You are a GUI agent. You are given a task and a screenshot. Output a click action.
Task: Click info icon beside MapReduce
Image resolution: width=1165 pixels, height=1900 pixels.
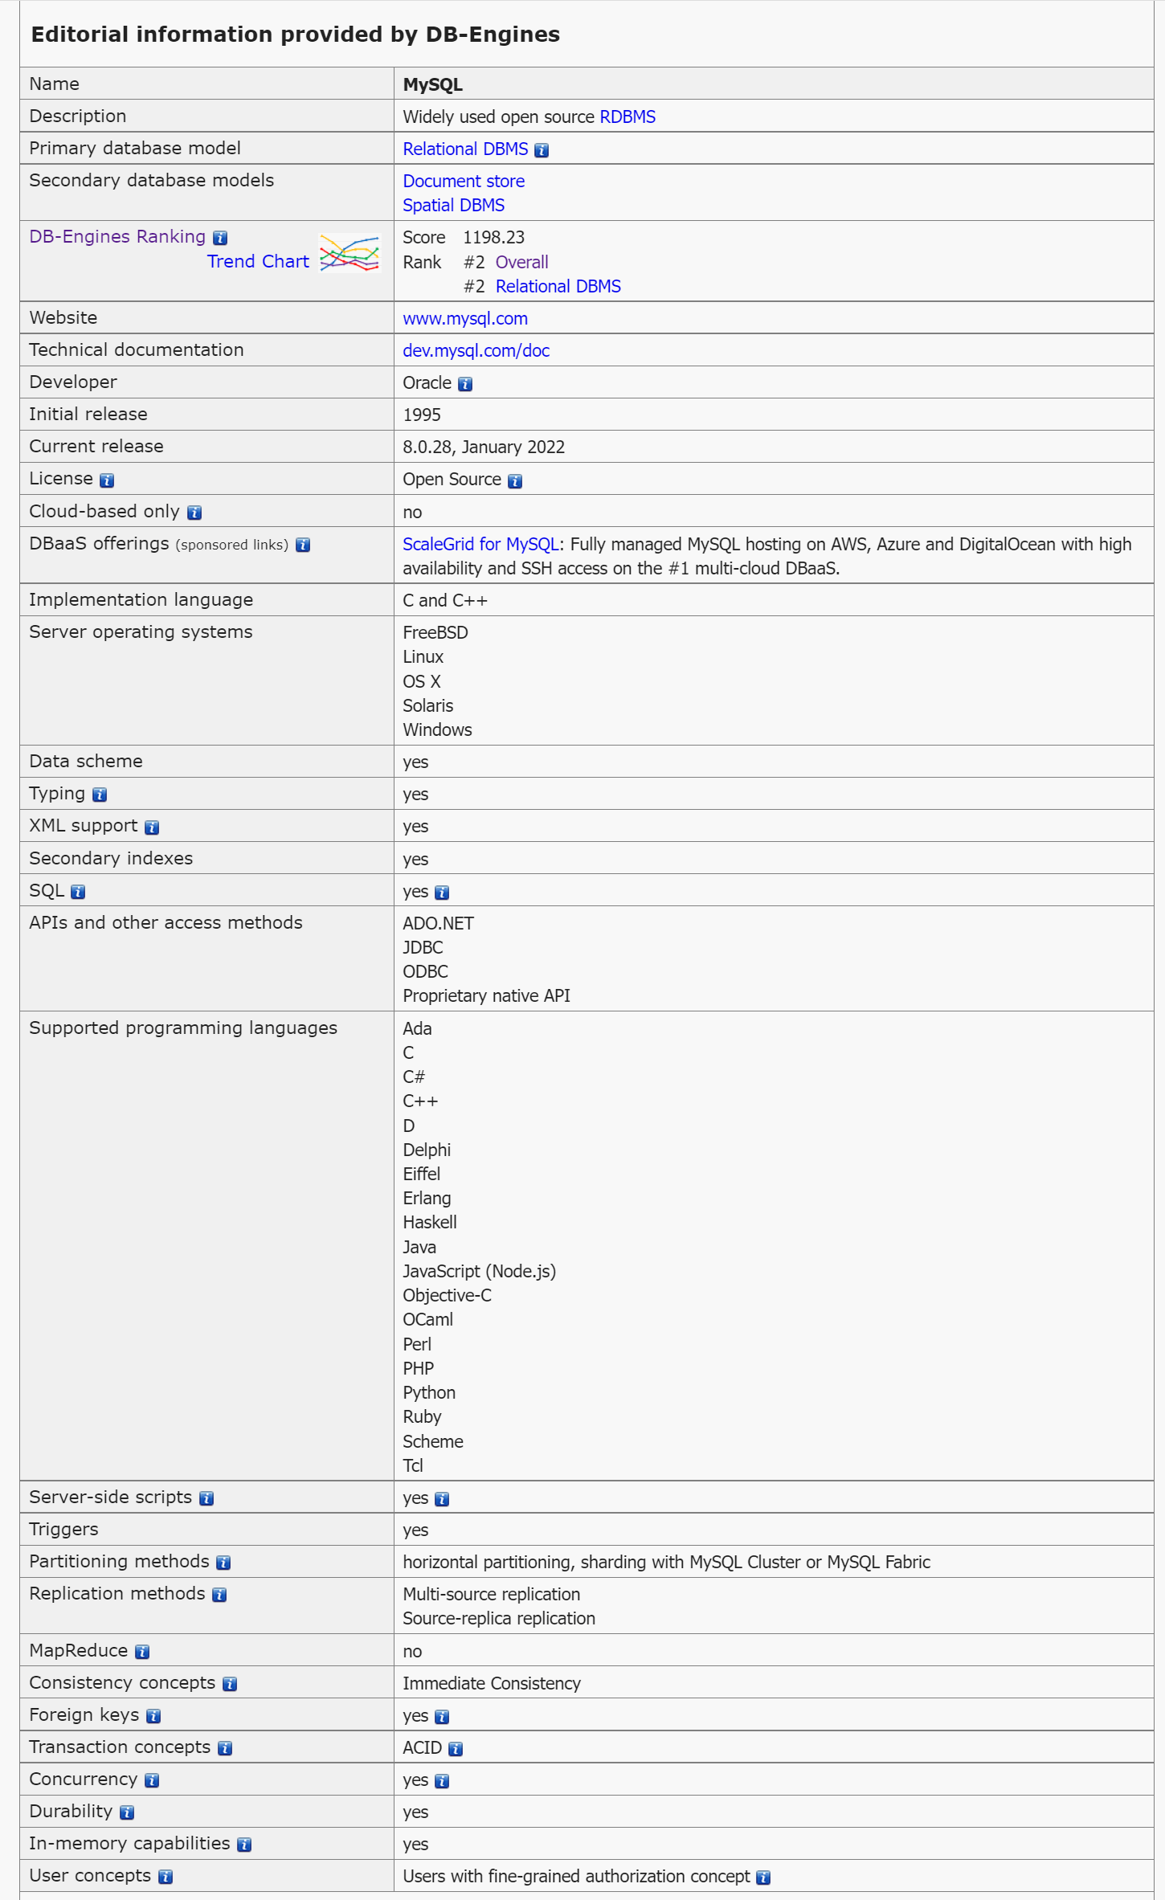[x=142, y=1652]
